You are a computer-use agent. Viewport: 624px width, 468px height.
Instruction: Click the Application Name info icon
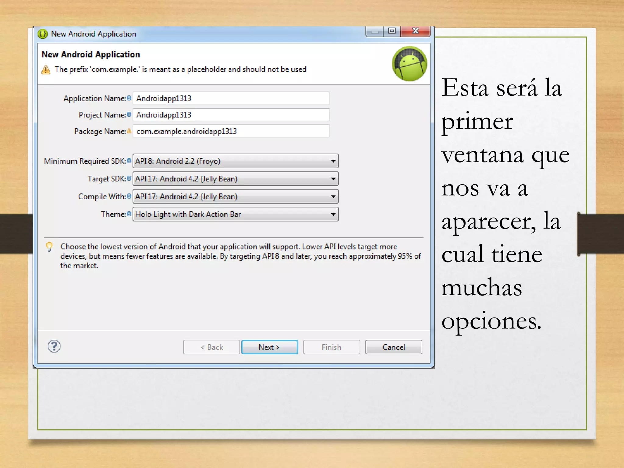129,98
